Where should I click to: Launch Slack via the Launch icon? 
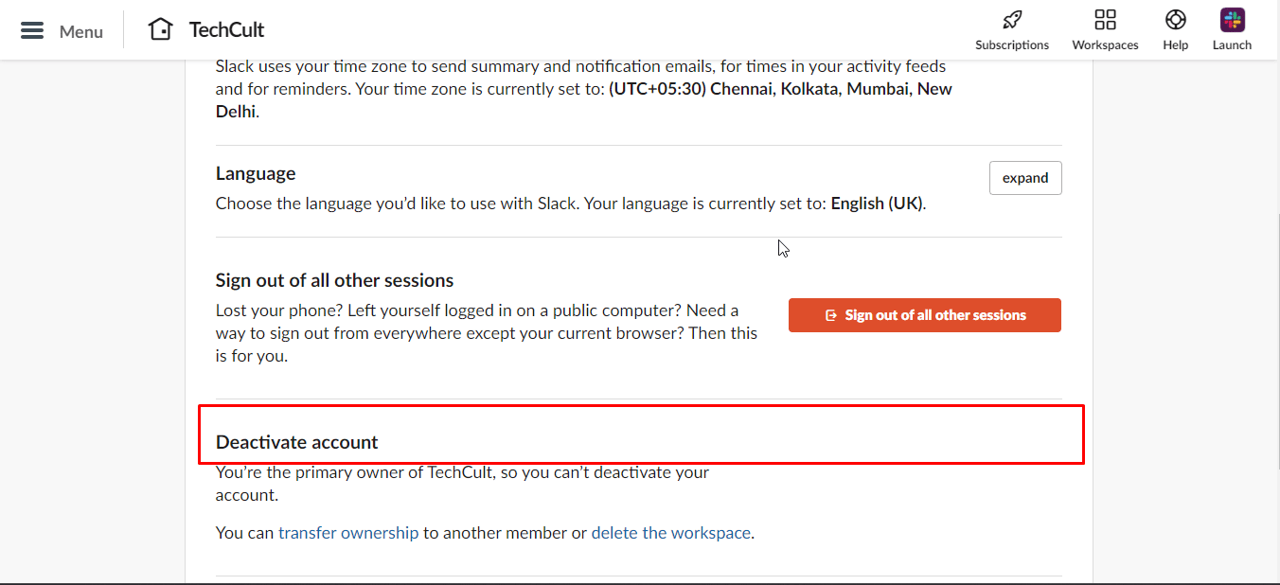click(1232, 20)
